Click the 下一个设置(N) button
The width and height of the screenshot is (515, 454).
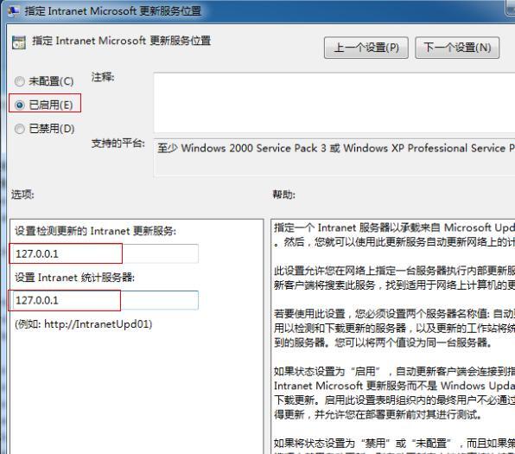click(457, 48)
